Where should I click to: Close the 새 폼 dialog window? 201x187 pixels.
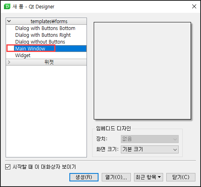[194, 6]
